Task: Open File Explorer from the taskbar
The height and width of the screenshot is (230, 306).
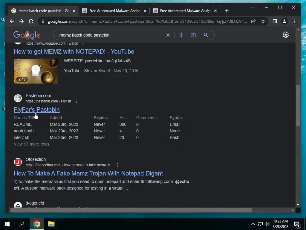Action: pyautogui.click(x=51, y=224)
